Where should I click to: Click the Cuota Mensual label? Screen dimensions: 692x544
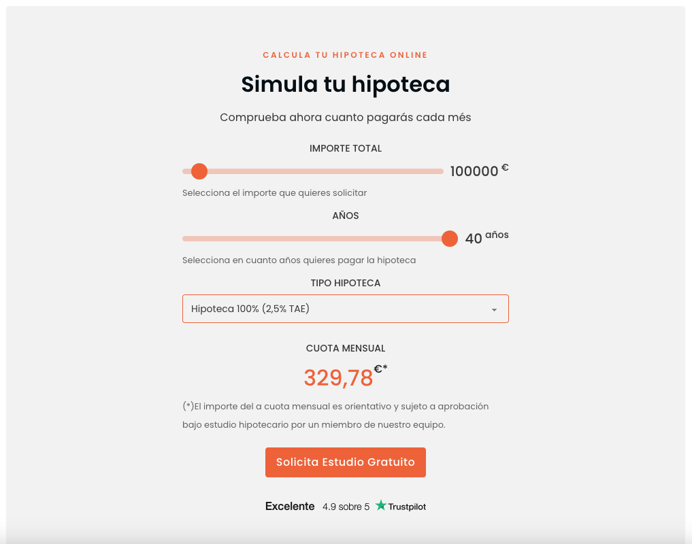pos(346,348)
